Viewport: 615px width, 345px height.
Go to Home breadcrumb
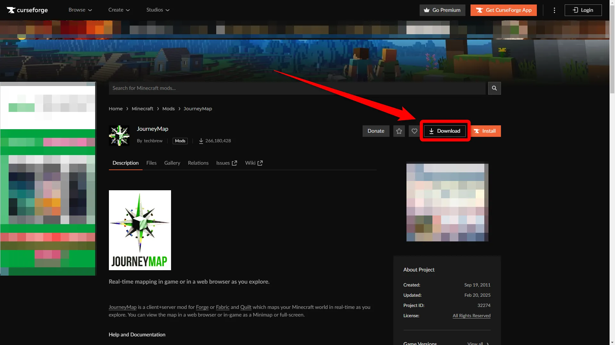116,109
